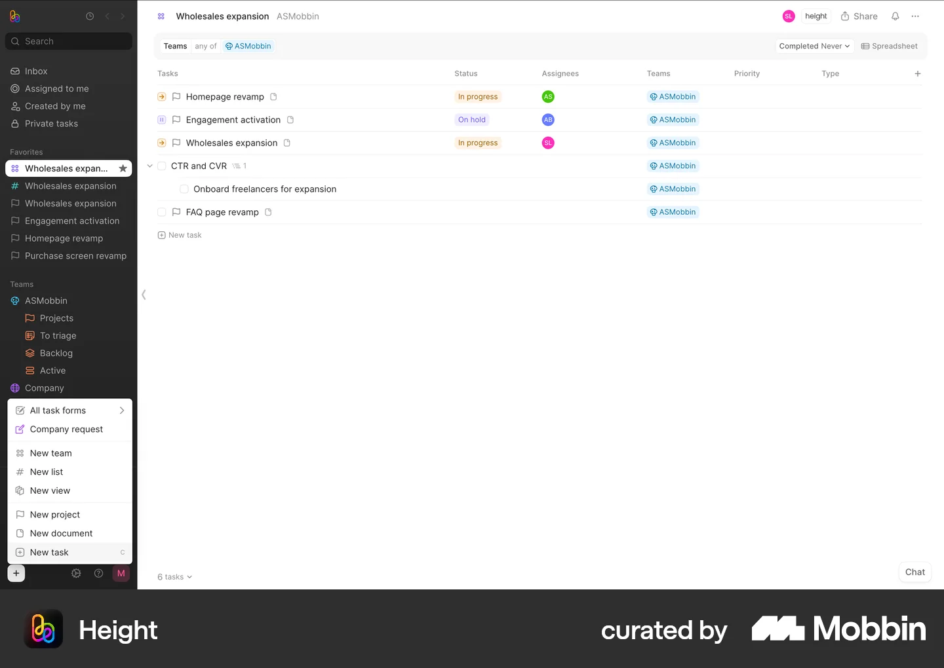Image resolution: width=944 pixels, height=668 pixels.
Task: Click the SL assignee on Wholesales expansion row
Action: click(x=548, y=143)
